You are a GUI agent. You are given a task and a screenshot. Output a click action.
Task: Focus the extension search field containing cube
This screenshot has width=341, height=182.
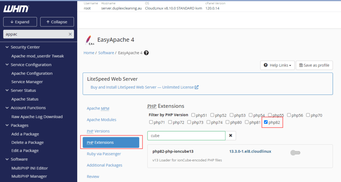186,136
